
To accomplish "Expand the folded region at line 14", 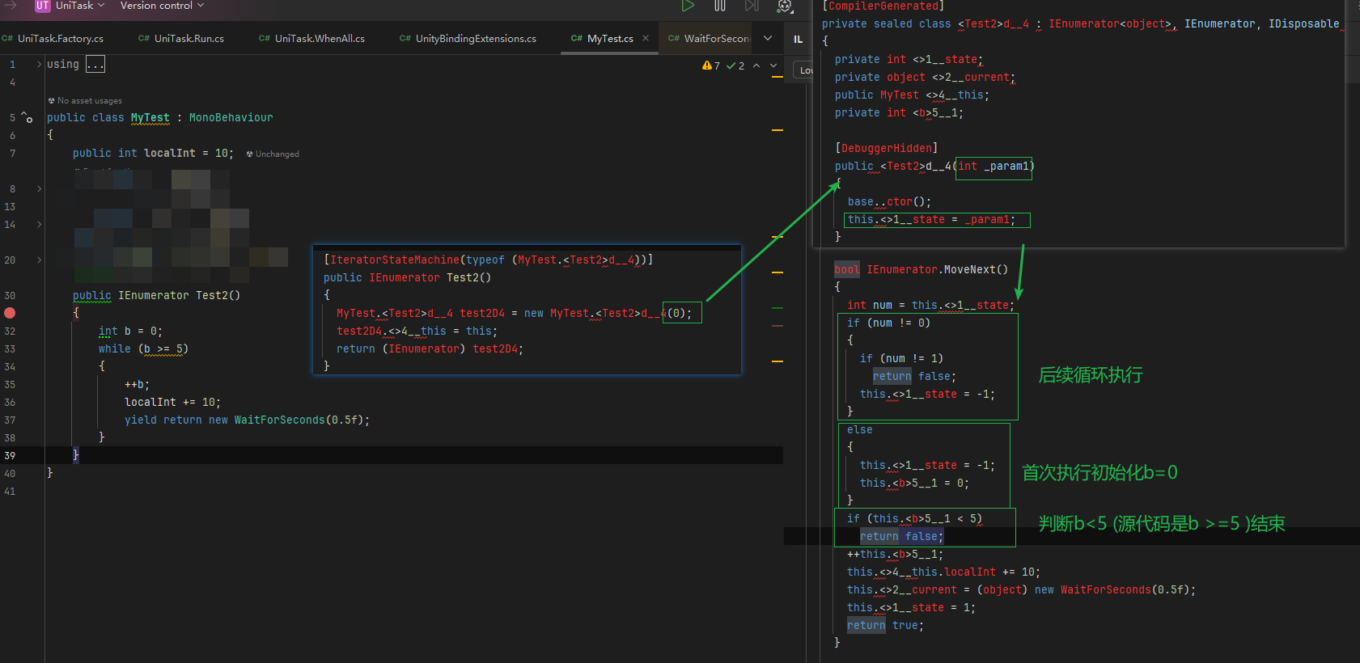I will click(x=39, y=224).
